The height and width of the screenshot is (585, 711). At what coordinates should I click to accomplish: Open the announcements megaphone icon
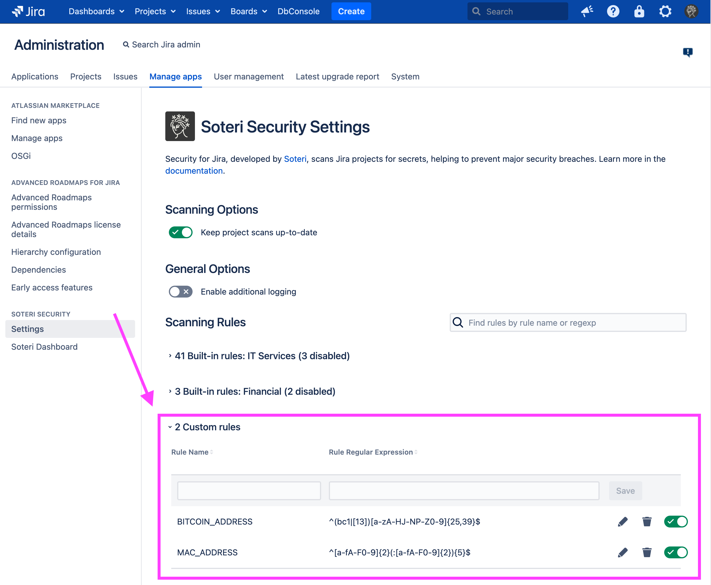(587, 11)
